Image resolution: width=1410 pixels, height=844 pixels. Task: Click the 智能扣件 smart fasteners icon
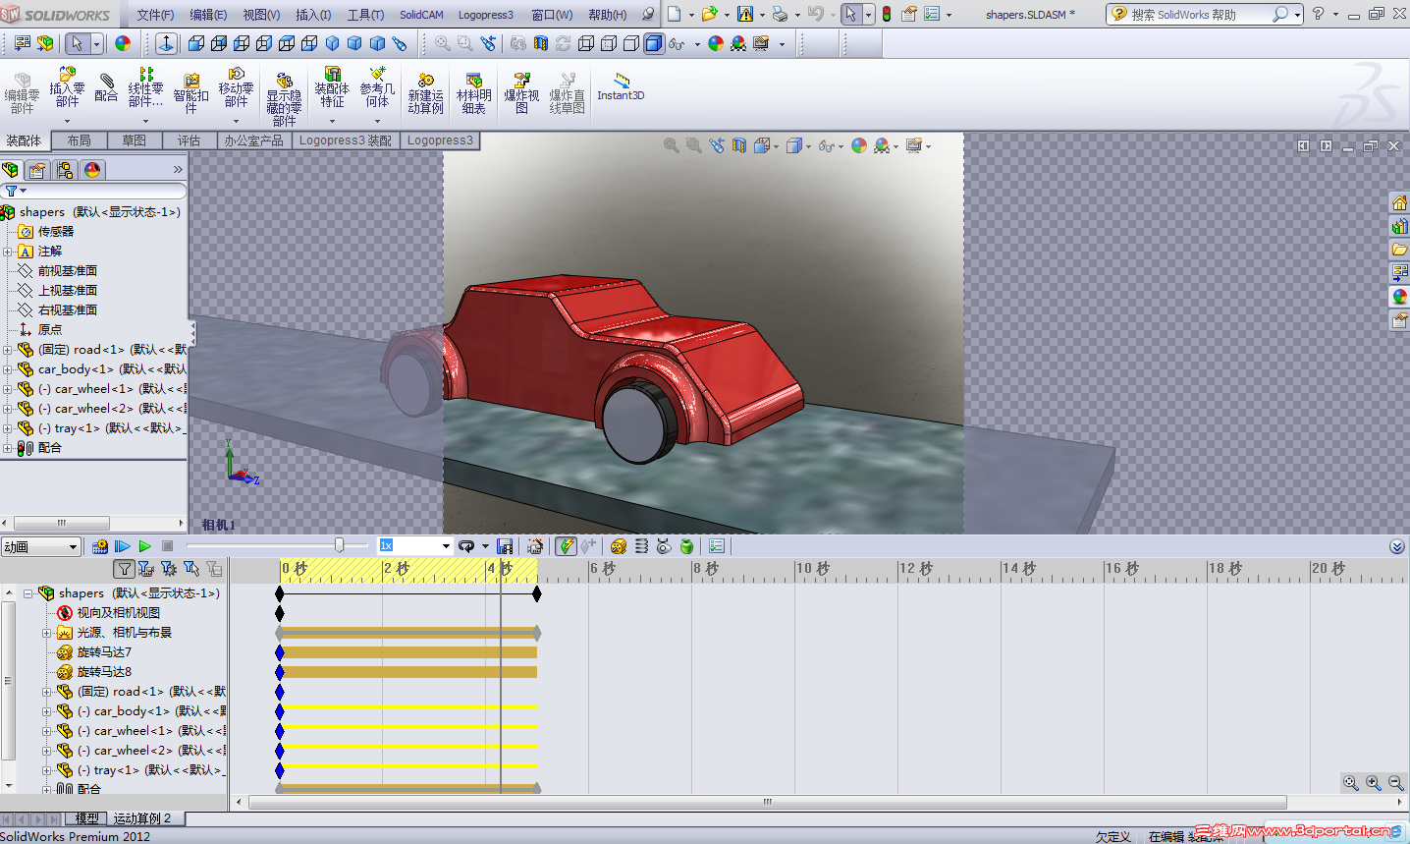pos(190,85)
